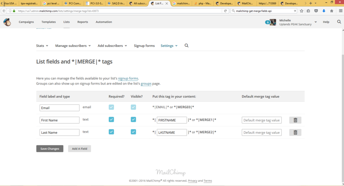Switch to the 'php - Ma...' browser tab
344x186 pixels.
pyautogui.click(x=203, y=3)
